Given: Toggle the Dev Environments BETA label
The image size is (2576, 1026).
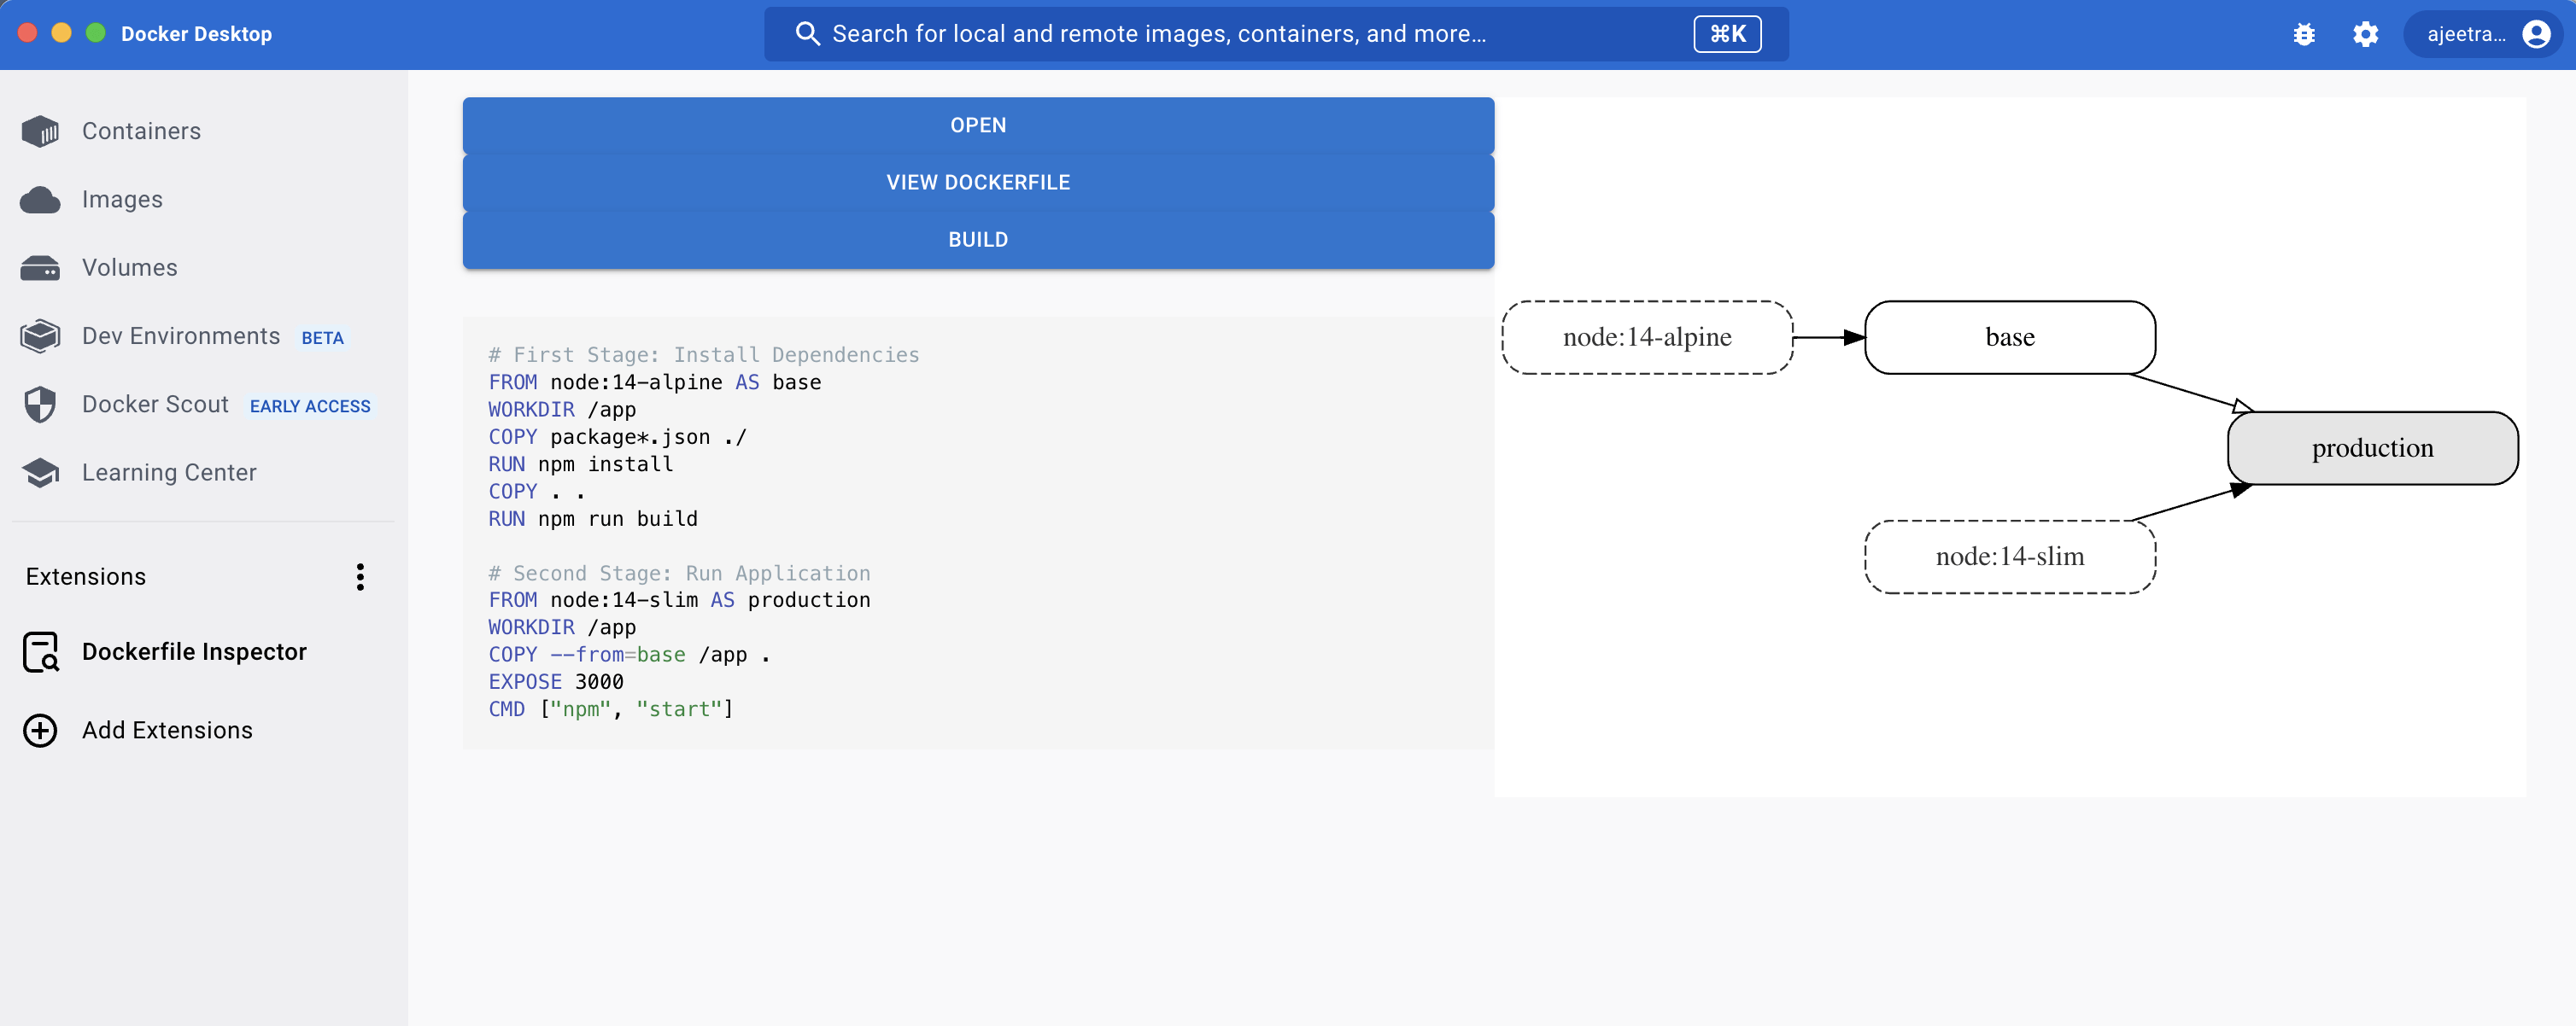Looking at the screenshot, I should pyautogui.click(x=322, y=336).
